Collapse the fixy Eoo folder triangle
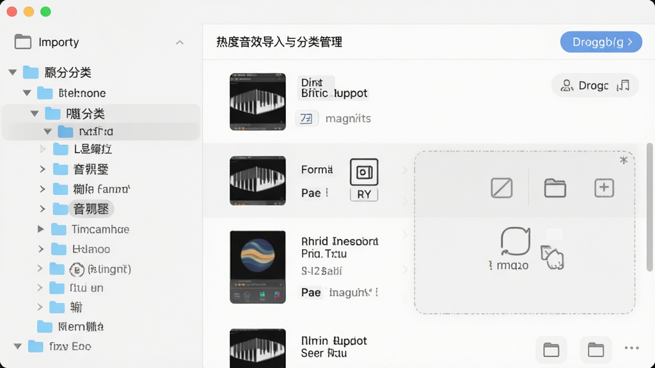 (17, 346)
